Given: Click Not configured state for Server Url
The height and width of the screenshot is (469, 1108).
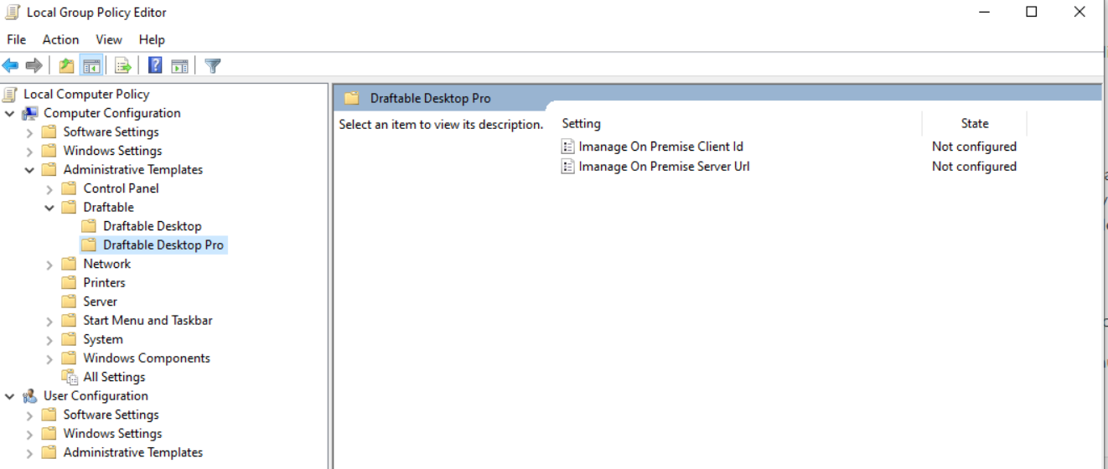Looking at the screenshot, I should coord(974,167).
